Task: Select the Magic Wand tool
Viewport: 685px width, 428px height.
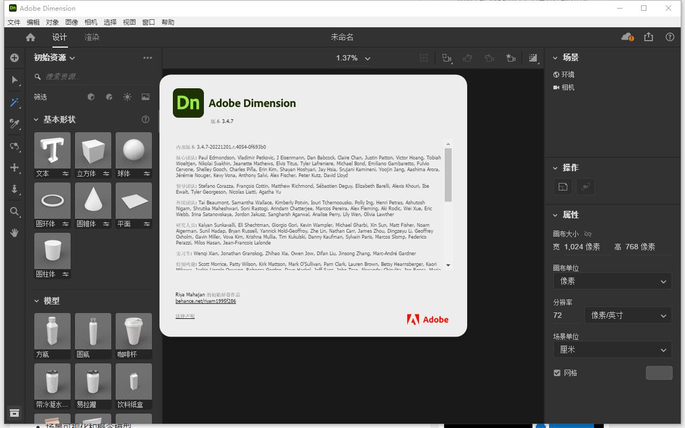Action: click(x=14, y=102)
